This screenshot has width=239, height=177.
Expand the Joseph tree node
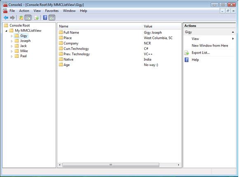point(12,41)
